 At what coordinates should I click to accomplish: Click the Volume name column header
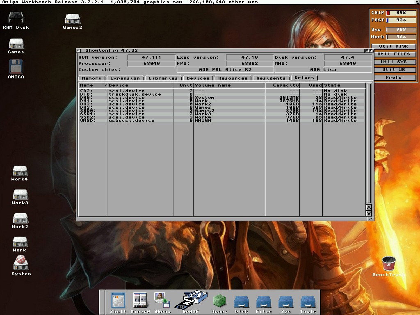(x=230, y=85)
